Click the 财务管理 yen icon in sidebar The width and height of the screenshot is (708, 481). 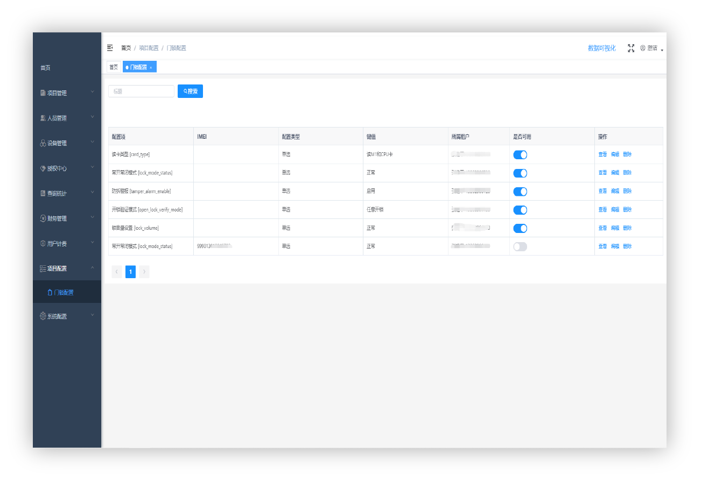pyautogui.click(x=43, y=218)
